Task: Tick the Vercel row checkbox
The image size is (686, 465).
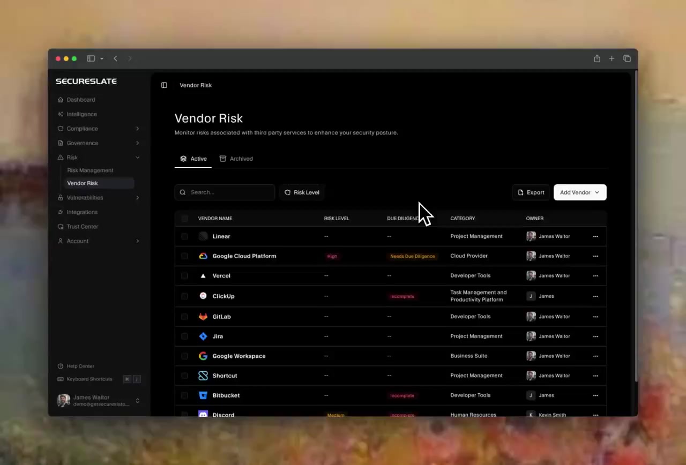Action: pyautogui.click(x=184, y=276)
